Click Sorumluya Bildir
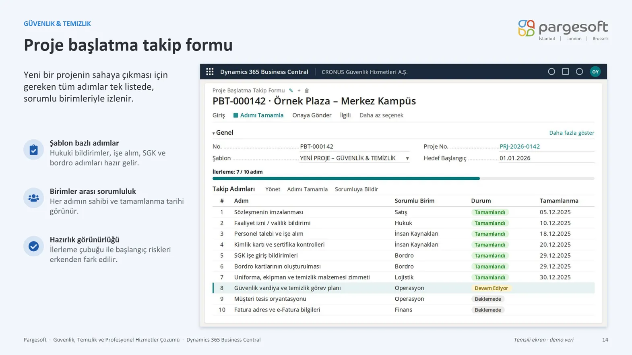Viewport: 632px width, 355px height. click(x=356, y=189)
